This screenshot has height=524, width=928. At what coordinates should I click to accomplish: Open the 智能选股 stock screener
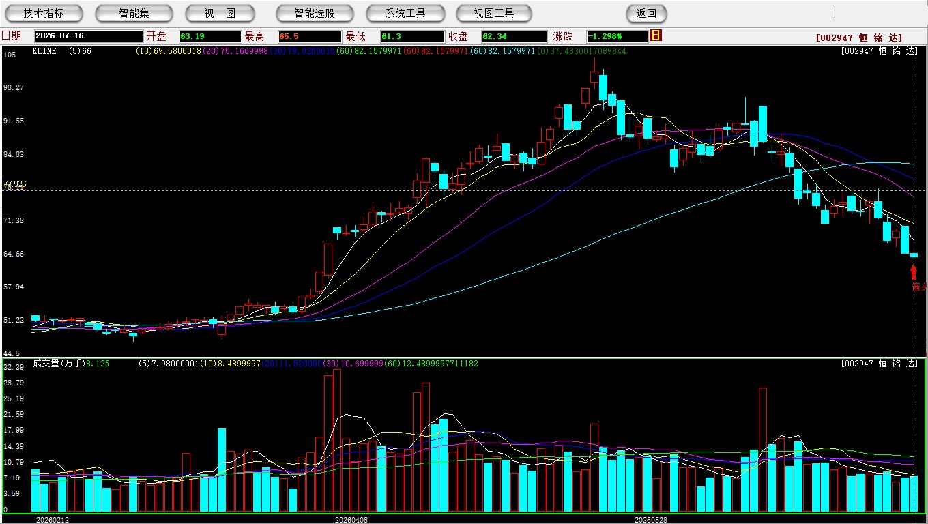point(315,13)
